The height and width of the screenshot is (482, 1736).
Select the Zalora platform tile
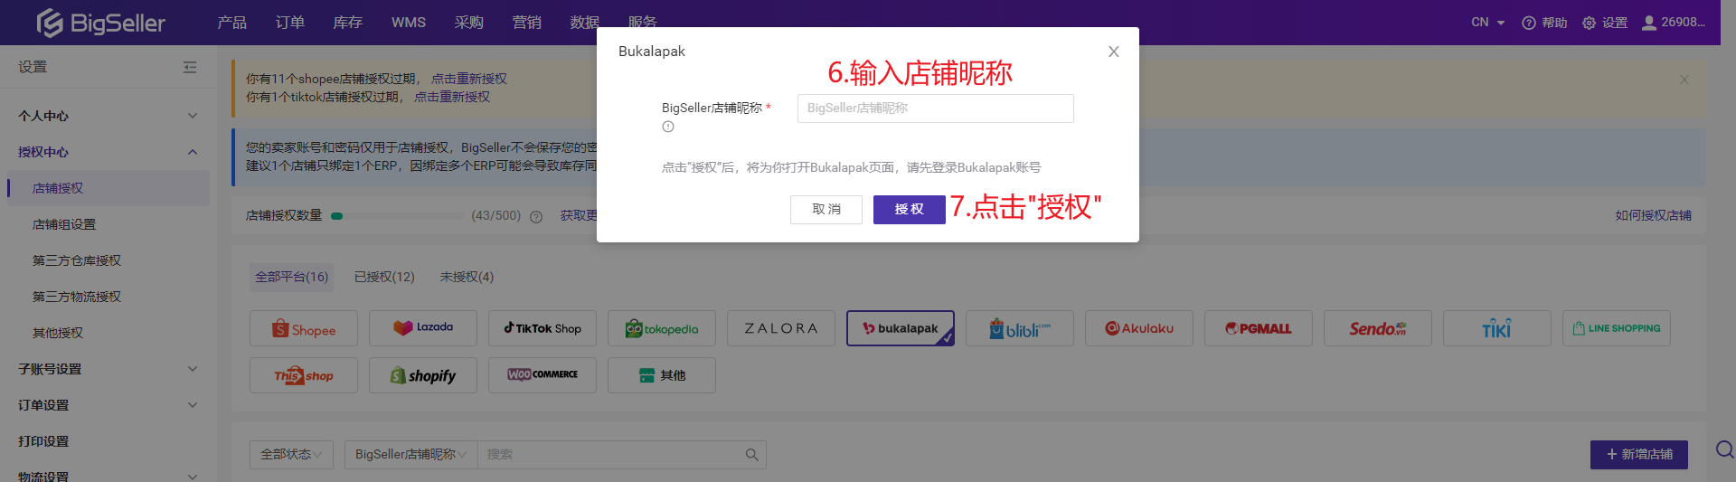(x=781, y=328)
